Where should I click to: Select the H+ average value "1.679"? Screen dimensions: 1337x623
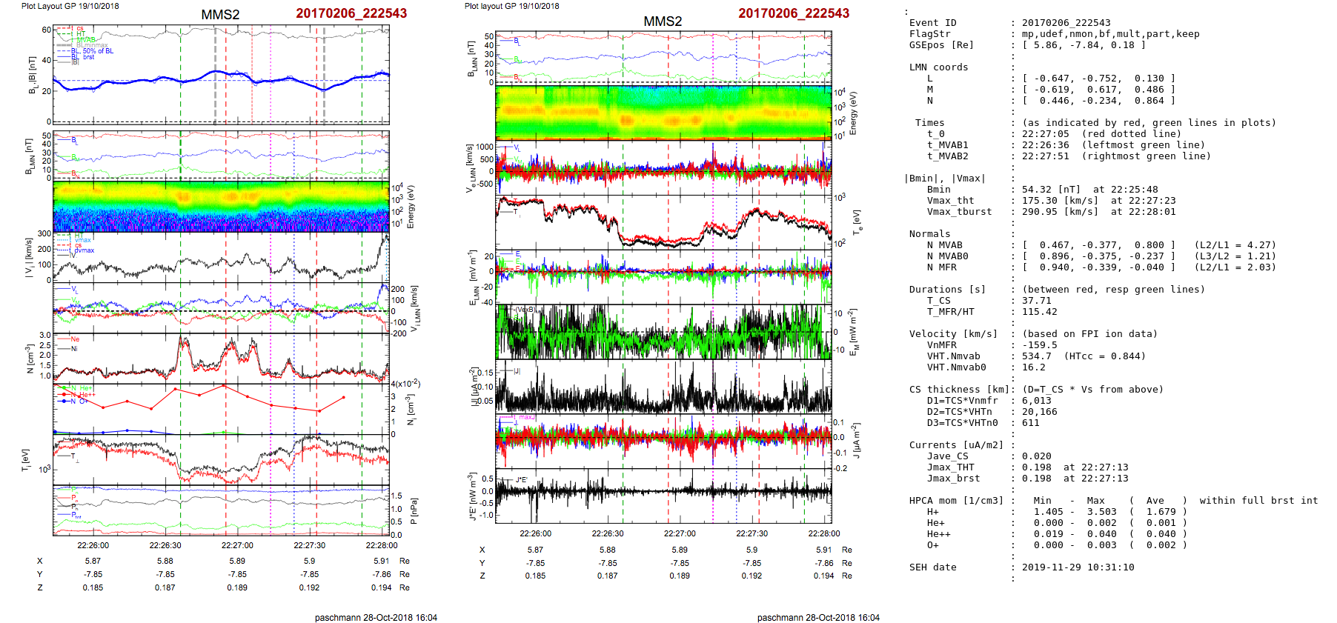[1161, 512]
